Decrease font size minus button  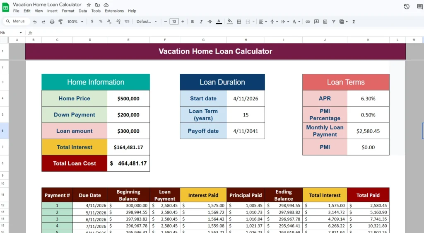[165, 22]
